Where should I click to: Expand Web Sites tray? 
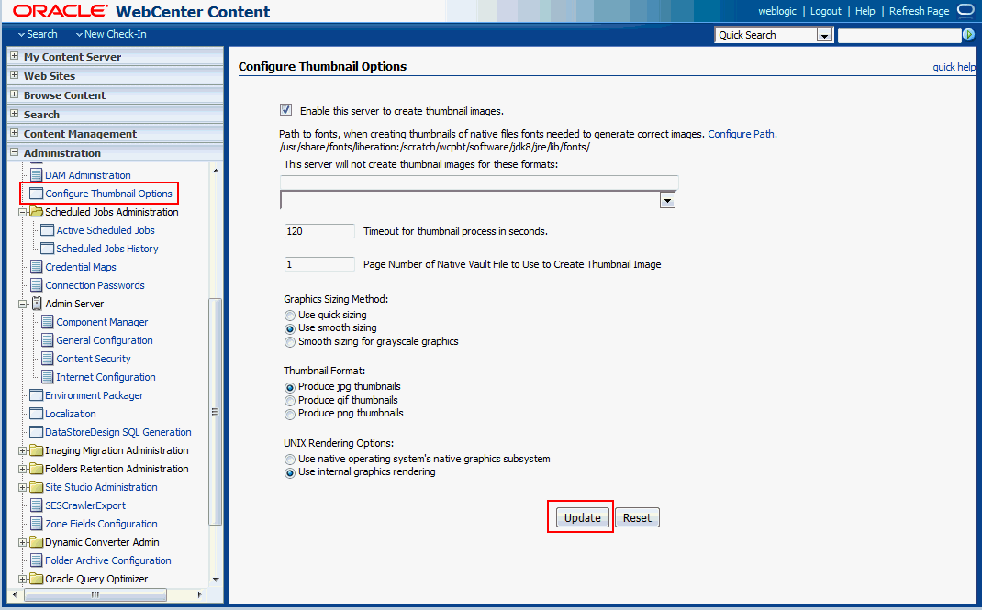pos(15,75)
